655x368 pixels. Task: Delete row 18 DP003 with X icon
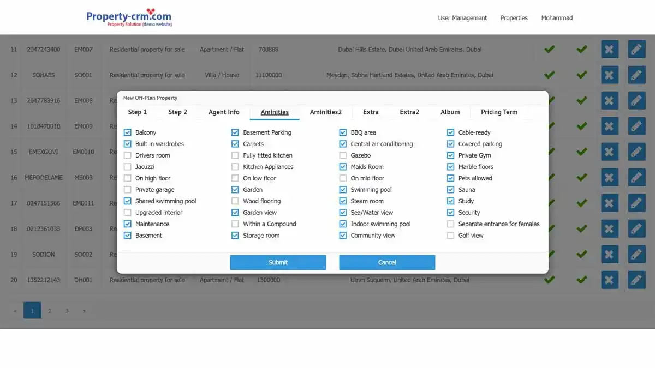609,228
